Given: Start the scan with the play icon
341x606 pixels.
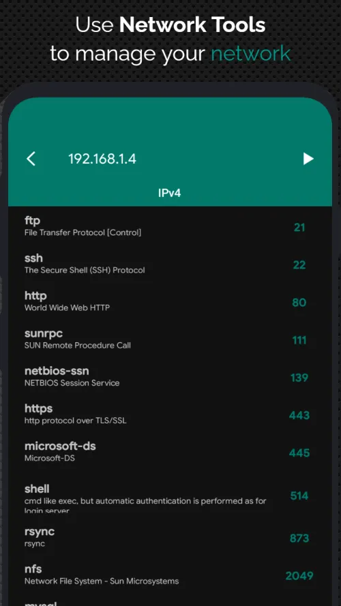Looking at the screenshot, I should (x=308, y=159).
